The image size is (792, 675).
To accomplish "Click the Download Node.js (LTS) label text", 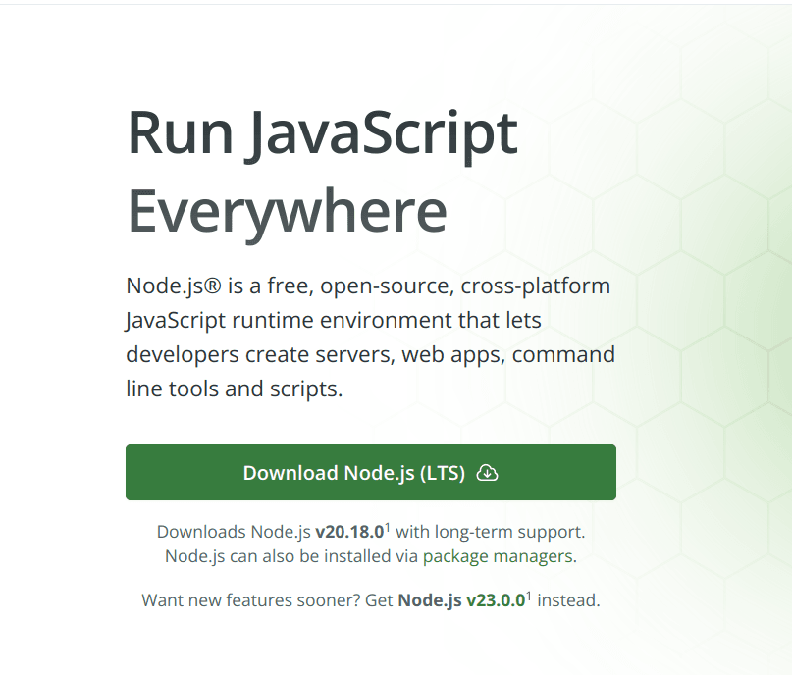I will [355, 472].
